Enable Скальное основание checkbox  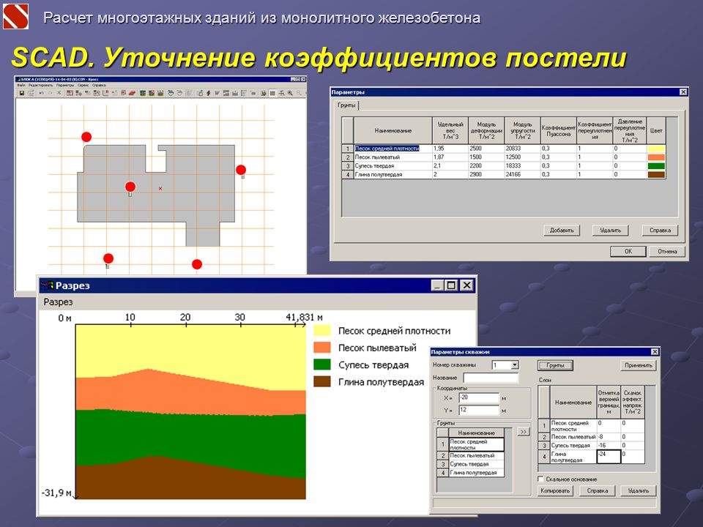pos(540,479)
